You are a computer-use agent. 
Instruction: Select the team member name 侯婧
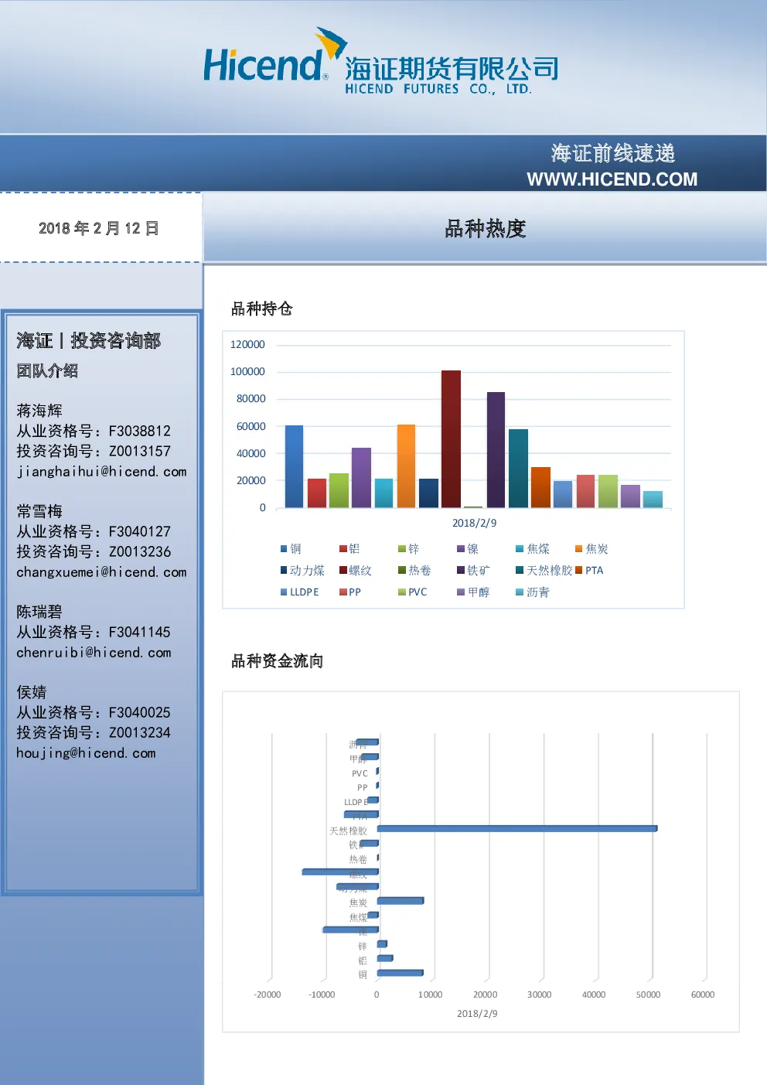coord(32,692)
